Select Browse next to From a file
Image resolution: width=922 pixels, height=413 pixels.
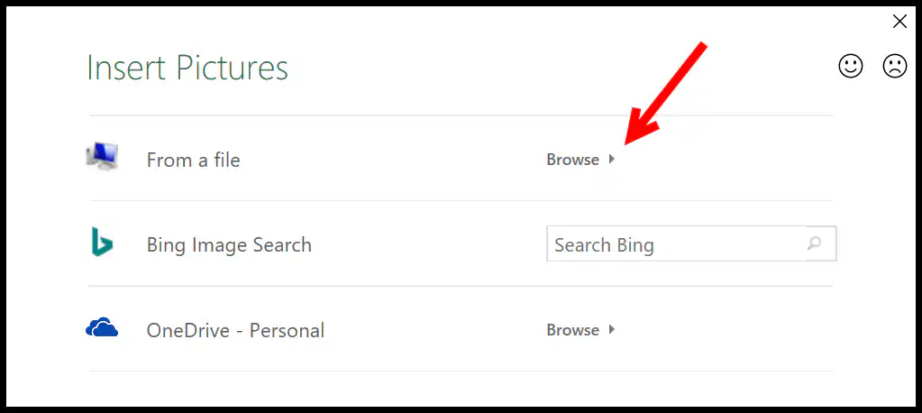[x=572, y=160]
